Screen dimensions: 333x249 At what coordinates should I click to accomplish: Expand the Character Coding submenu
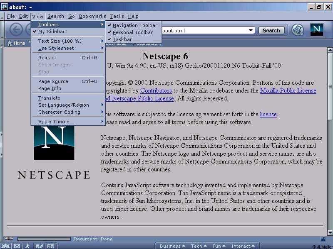68,112
